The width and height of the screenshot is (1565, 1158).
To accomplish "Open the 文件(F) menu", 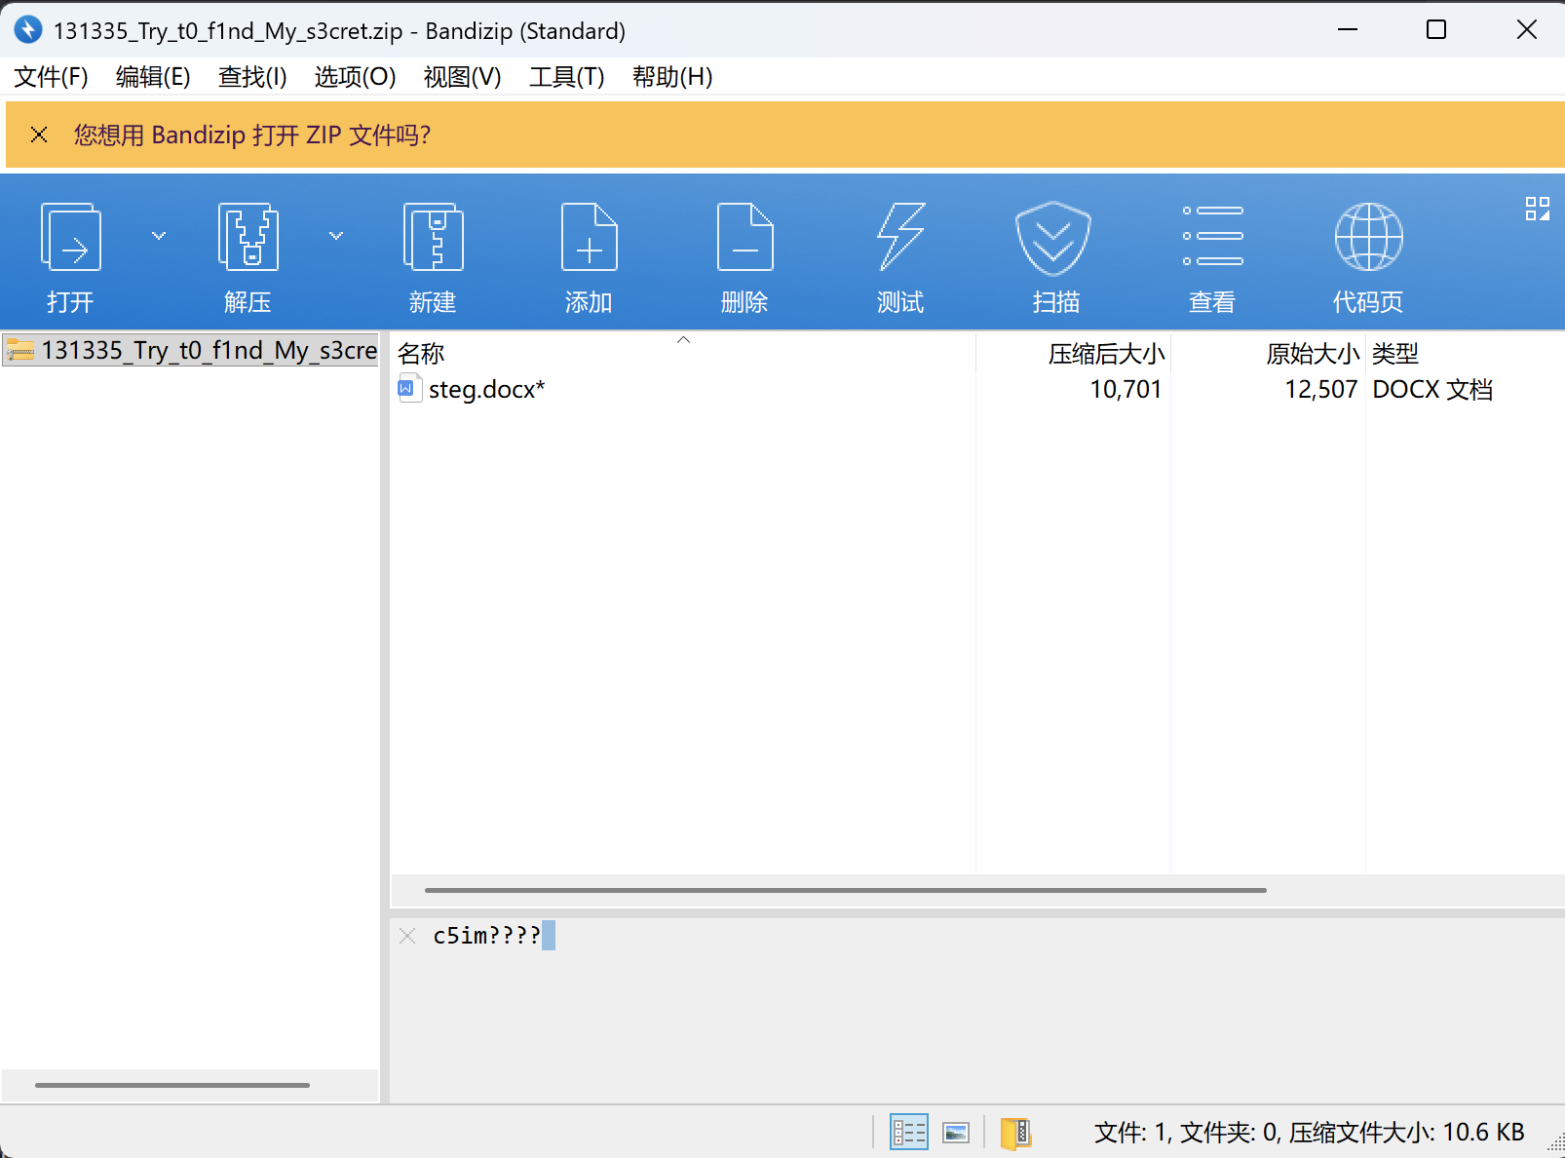I will click(x=51, y=77).
